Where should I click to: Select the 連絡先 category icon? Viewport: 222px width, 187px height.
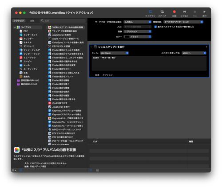pyautogui.click(x=21, y=77)
